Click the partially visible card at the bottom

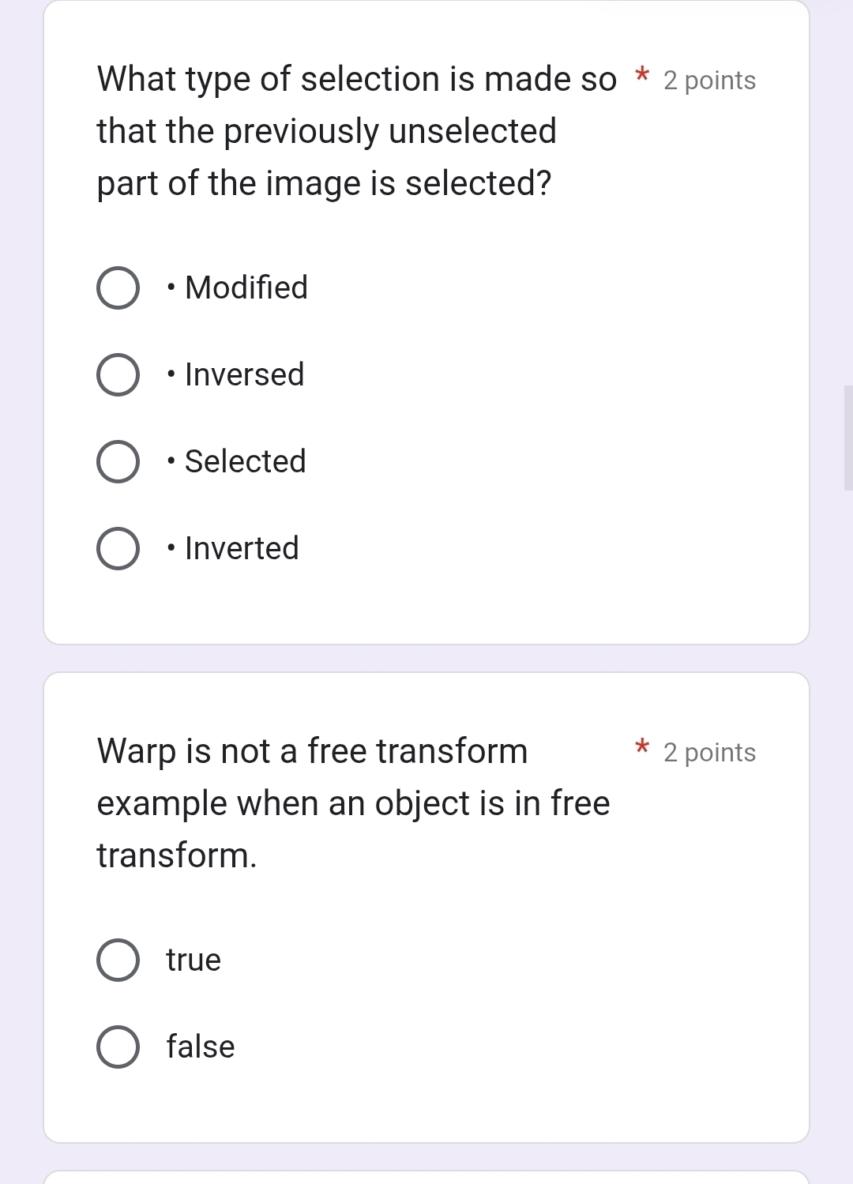click(x=426, y=1177)
